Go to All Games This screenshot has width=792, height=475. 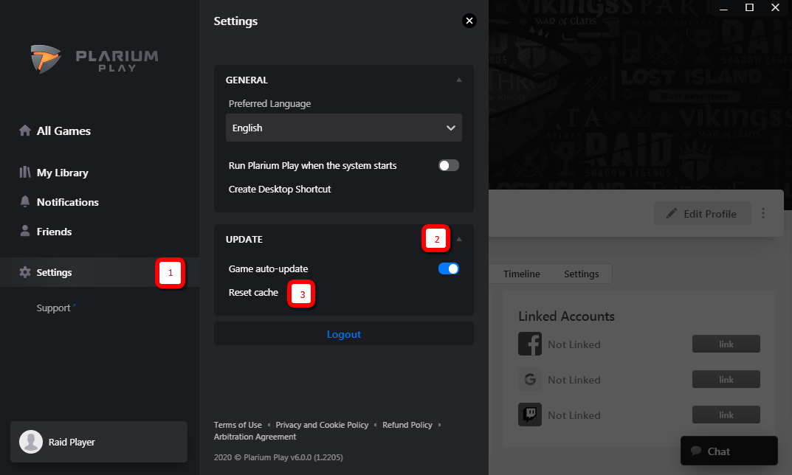pos(63,131)
